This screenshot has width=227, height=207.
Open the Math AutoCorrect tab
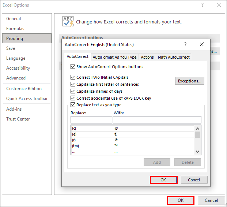pos(174,57)
